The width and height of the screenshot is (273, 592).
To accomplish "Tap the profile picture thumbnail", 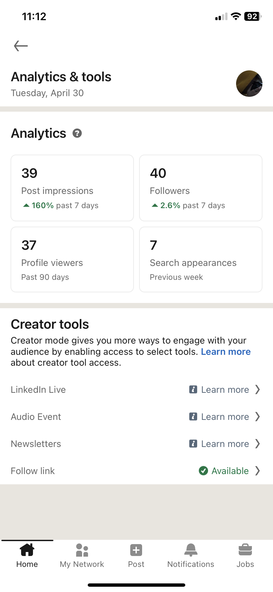I will point(249,84).
